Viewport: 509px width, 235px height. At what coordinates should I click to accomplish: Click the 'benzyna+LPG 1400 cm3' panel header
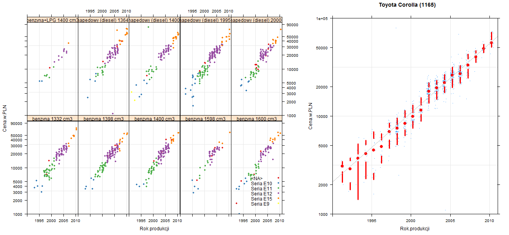point(52,20)
